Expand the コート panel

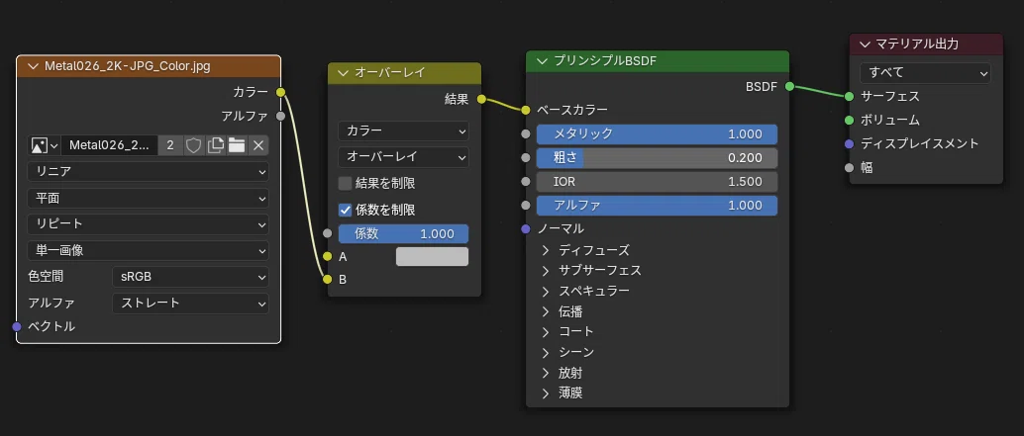point(546,332)
